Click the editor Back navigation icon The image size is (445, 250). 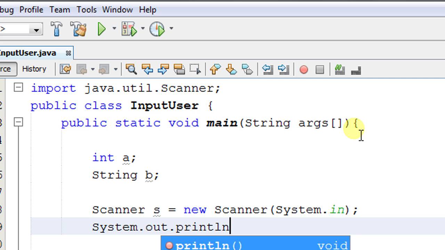(x=81, y=69)
